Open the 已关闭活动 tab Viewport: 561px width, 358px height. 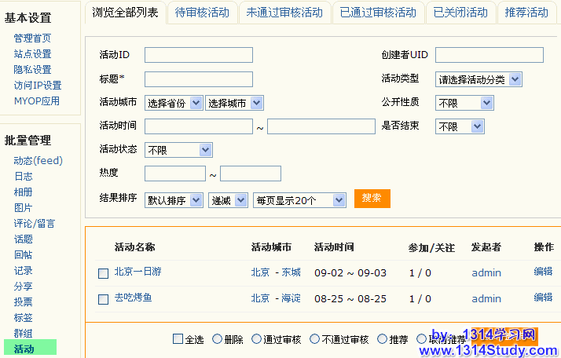click(x=460, y=13)
